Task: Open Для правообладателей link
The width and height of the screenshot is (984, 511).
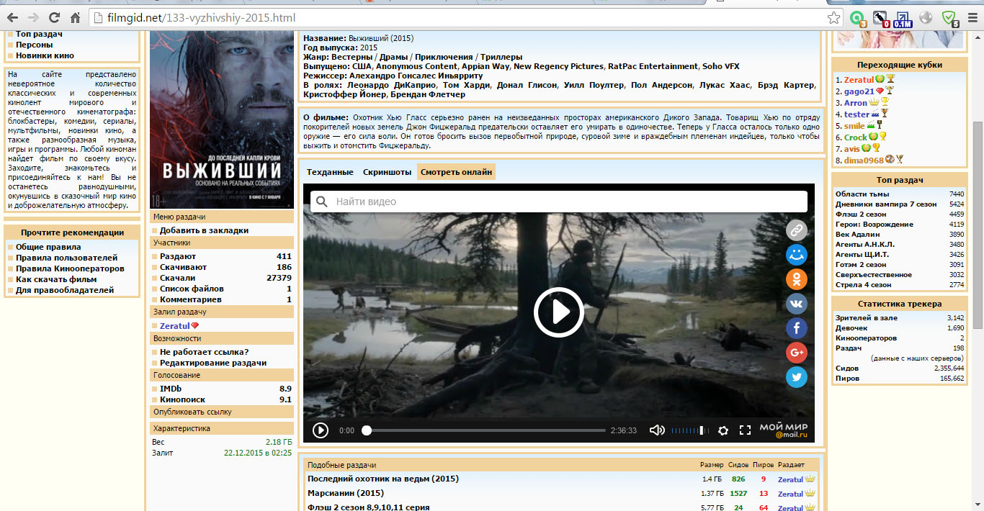Action: click(x=65, y=290)
